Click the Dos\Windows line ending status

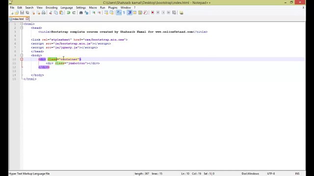(250, 174)
